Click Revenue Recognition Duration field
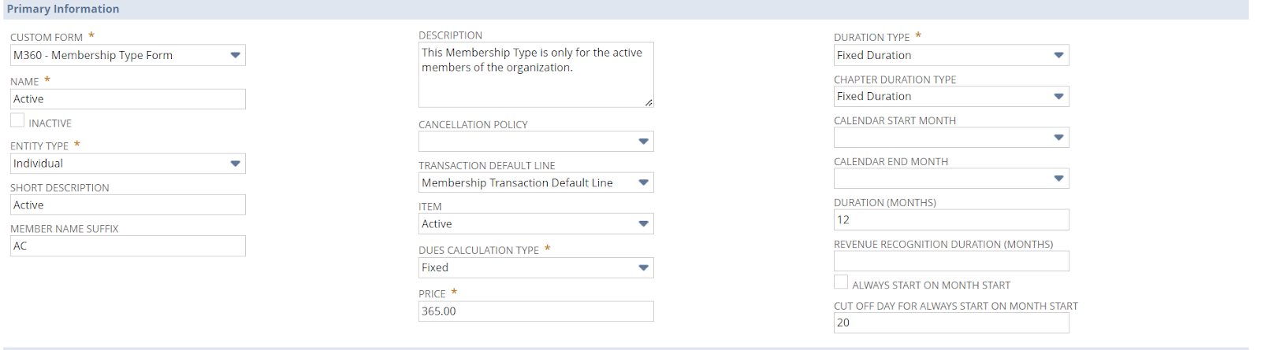1261x350 pixels. point(950,261)
